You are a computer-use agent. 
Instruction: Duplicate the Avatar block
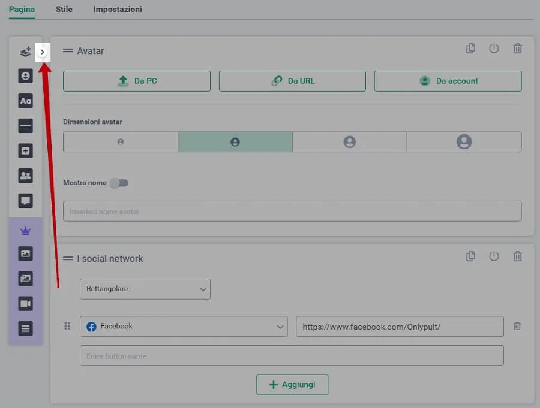[471, 49]
